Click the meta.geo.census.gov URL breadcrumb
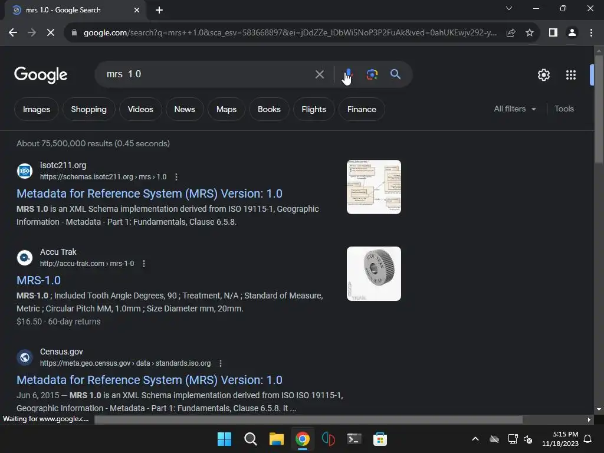This screenshot has height=453, width=604. pyautogui.click(x=125, y=363)
